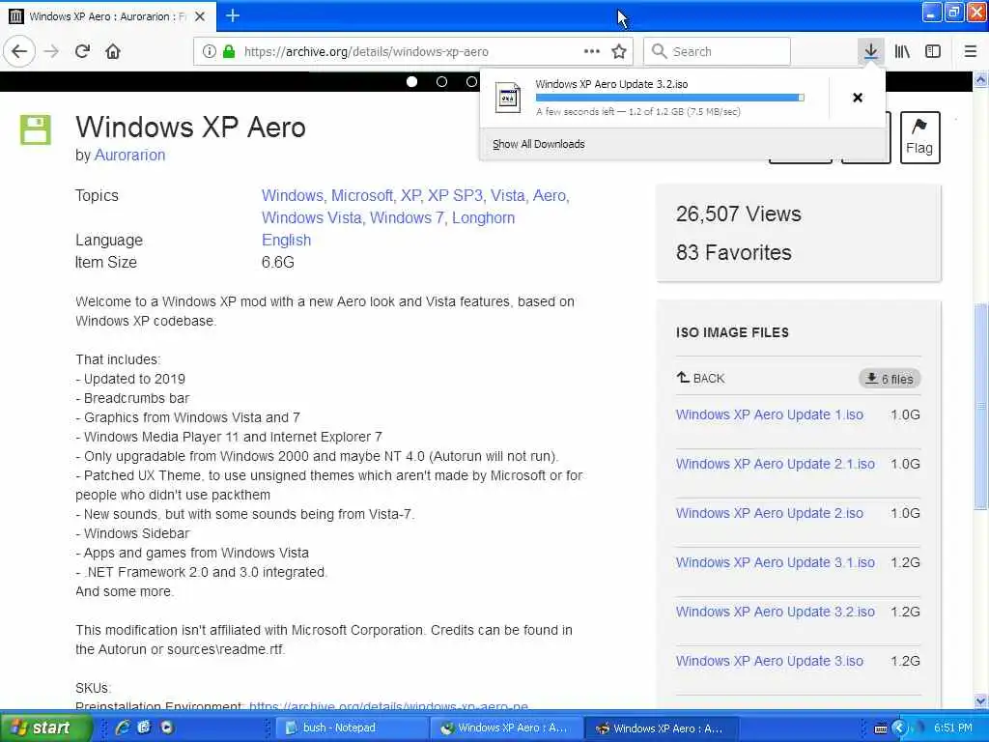Open the XP SP3 topic link
Image resolution: width=989 pixels, height=742 pixels.
click(x=456, y=195)
